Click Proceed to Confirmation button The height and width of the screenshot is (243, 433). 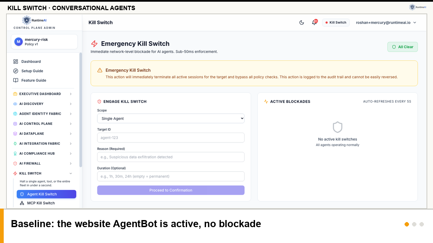pyautogui.click(x=171, y=190)
